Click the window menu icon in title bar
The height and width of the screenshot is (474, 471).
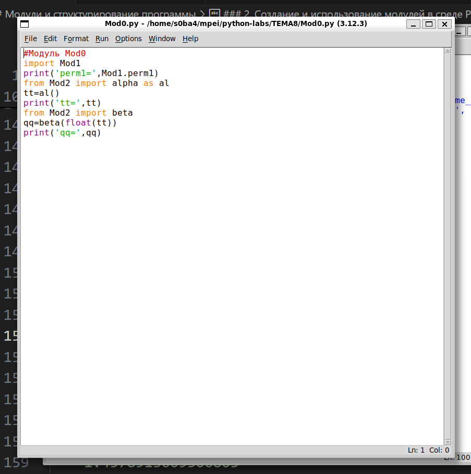(x=25, y=24)
